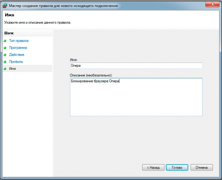Click the green bullet beside Профиль
This screenshot has height=180, width=222.
pyautogui.click(x=5, y=62)
